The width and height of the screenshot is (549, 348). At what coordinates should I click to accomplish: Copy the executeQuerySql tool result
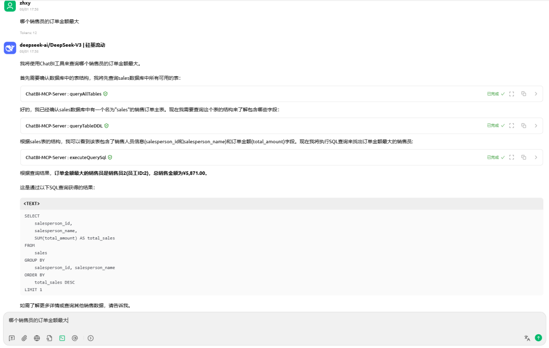pyautogui.click(x=524, y=157)
